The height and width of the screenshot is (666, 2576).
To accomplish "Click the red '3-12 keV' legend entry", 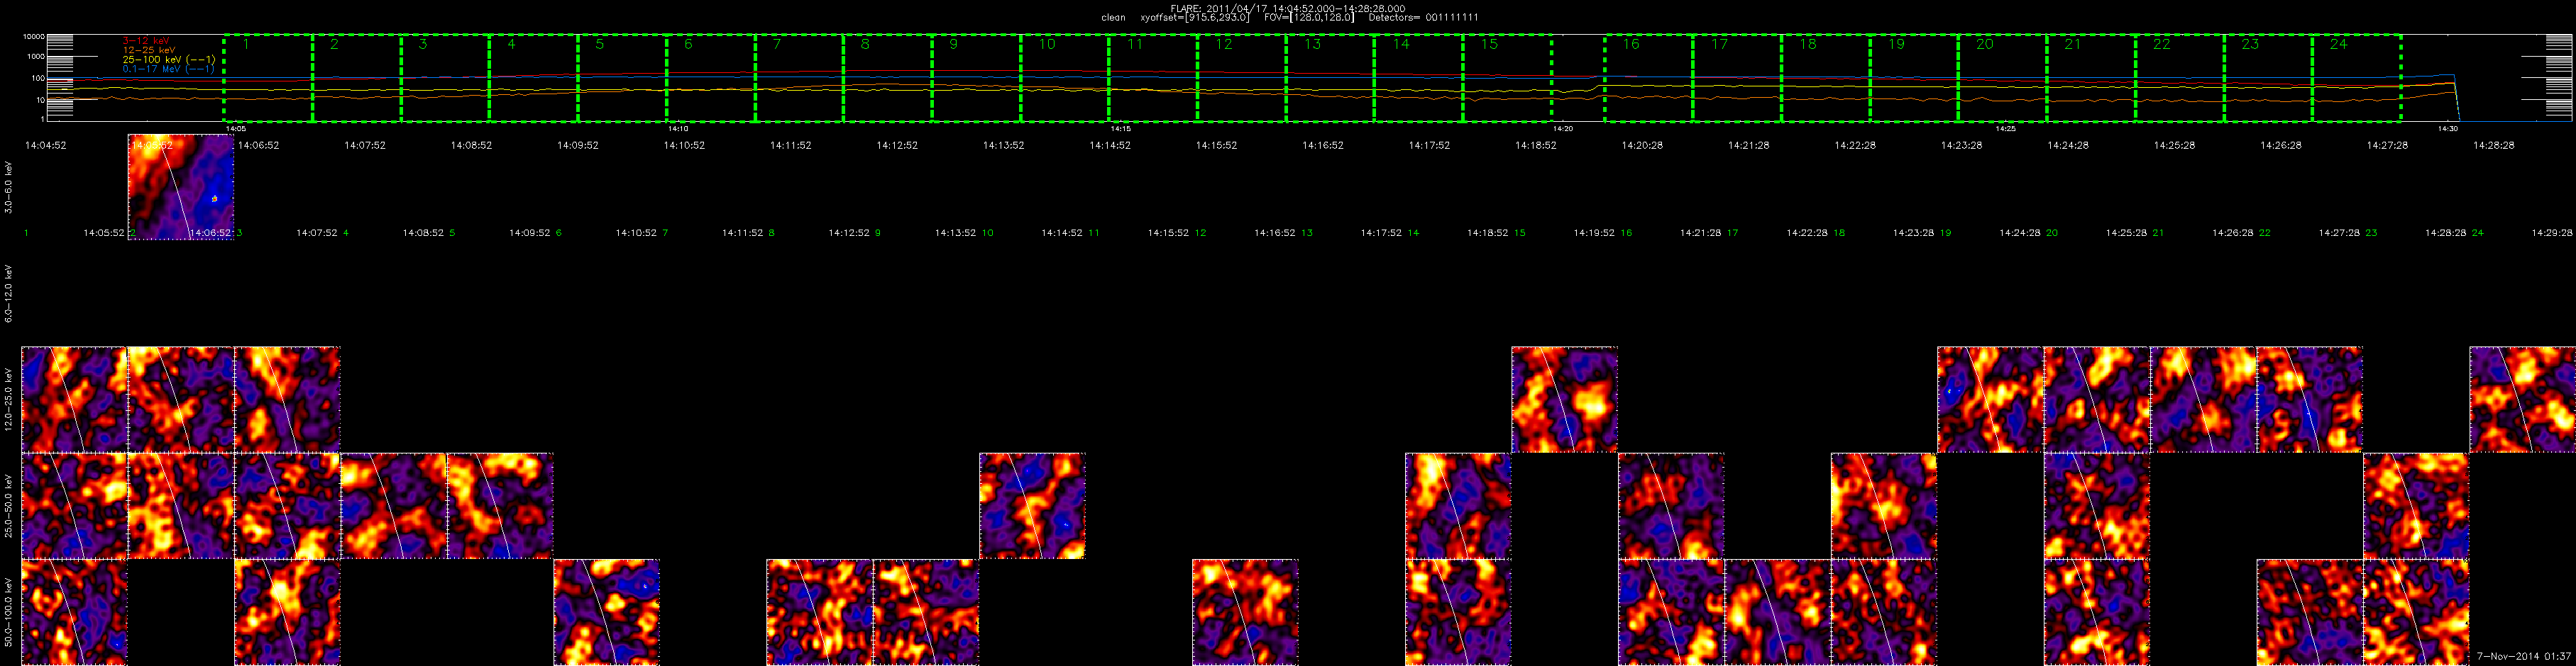I will 146,40.
